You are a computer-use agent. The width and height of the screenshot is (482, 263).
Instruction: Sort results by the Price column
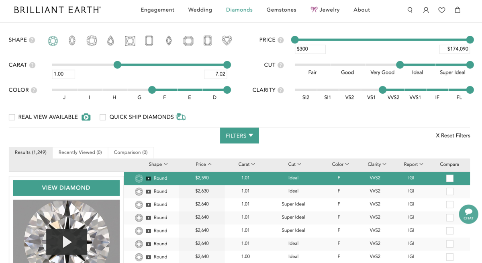point(204,164)
